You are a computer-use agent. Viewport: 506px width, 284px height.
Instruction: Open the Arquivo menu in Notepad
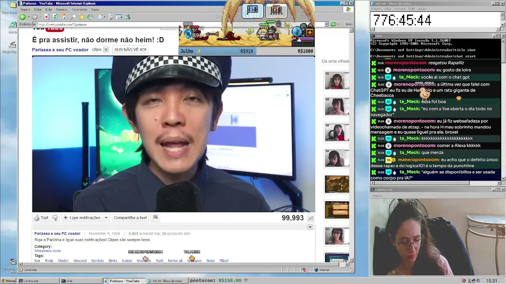tap(376, 9)
